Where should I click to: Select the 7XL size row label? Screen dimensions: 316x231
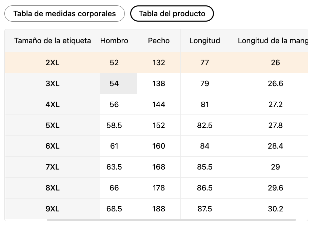[x=53, y=167]
